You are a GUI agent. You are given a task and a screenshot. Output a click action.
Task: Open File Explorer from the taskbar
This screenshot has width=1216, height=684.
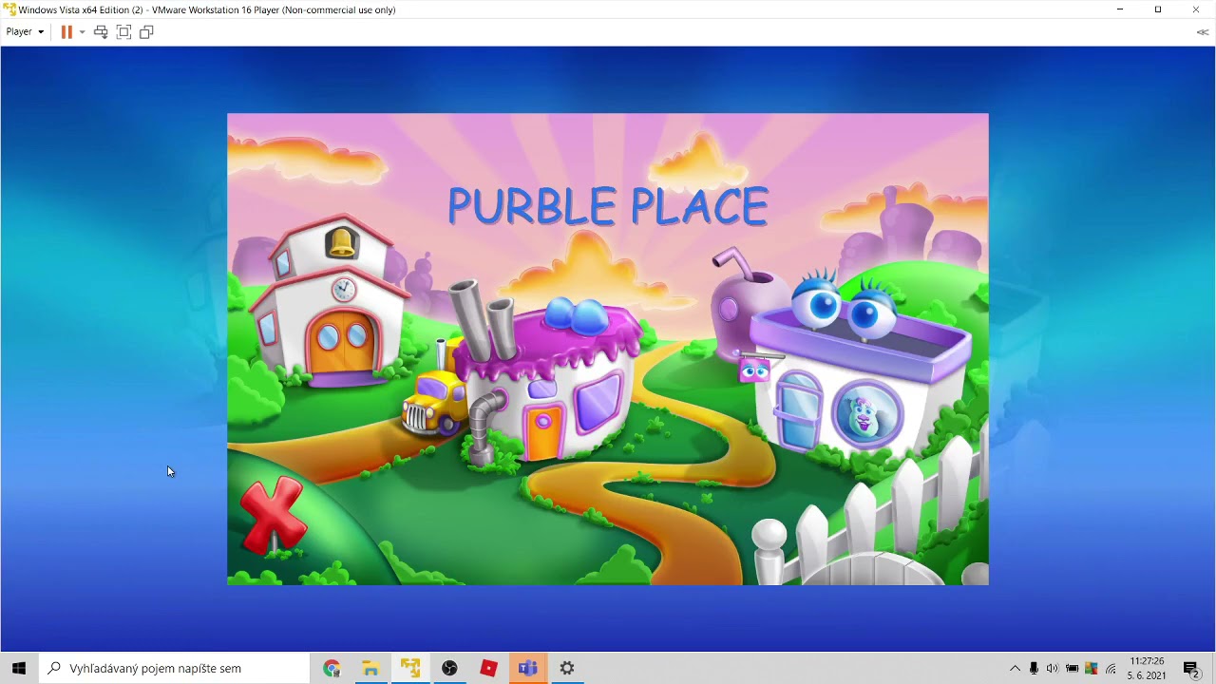(370, 668)
